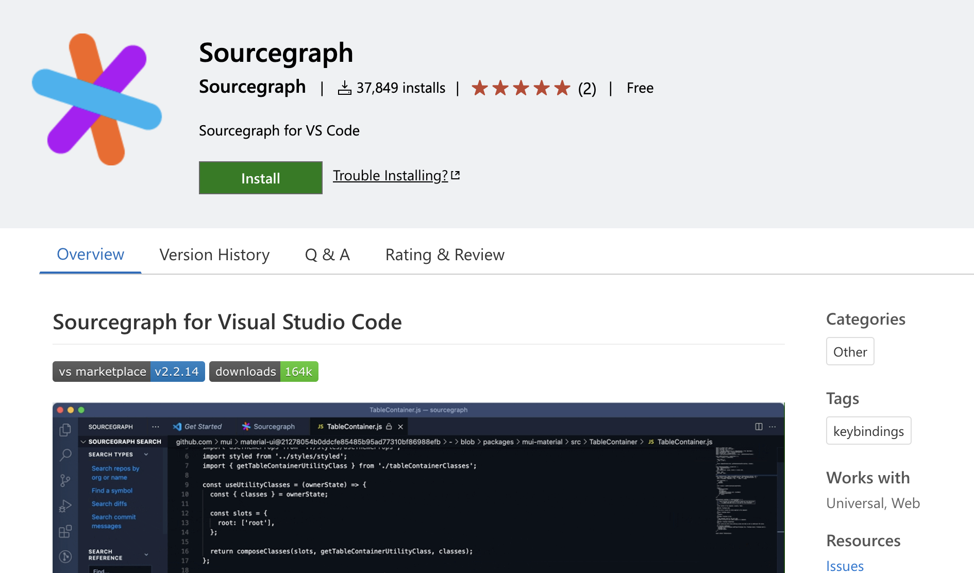Click the Other category tag

click(x=850, y=351)
